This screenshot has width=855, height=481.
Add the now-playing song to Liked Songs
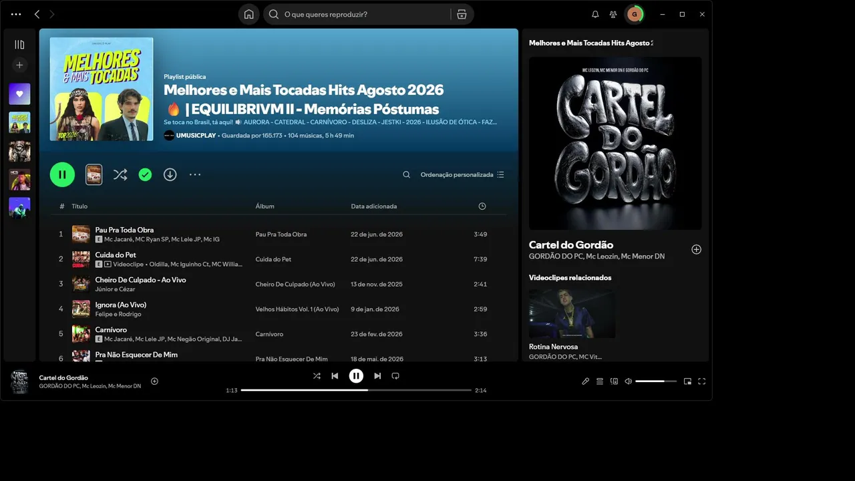click(154, 381)
